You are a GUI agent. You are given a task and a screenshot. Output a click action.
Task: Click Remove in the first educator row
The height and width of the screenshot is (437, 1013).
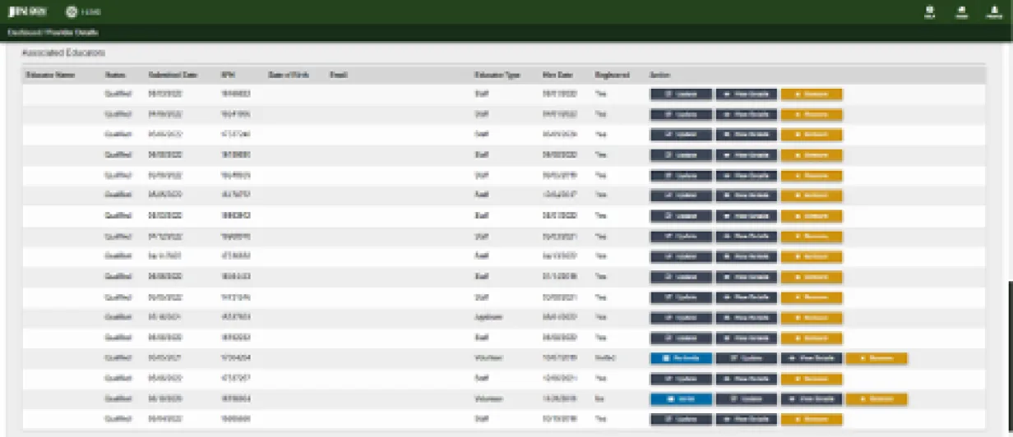[811, 94]
